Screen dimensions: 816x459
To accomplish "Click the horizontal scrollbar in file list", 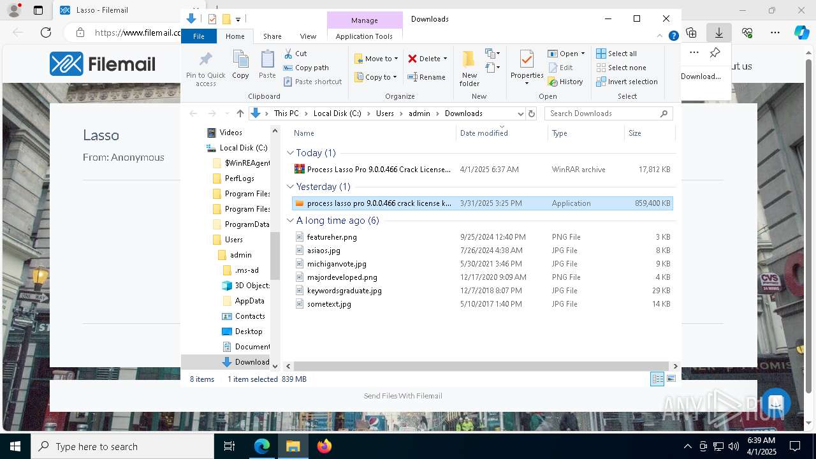I will 481,366.
